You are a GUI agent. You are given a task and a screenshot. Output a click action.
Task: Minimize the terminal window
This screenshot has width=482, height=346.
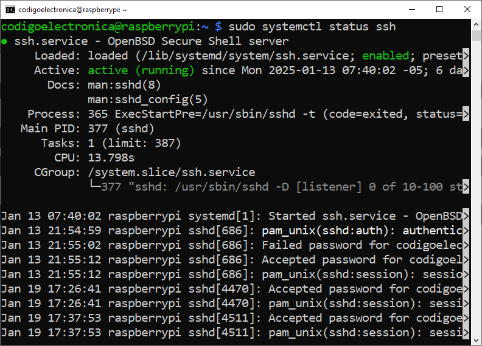coord(412,10)
